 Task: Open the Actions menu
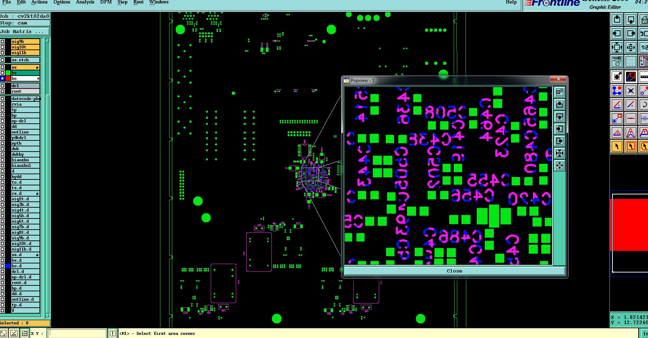pos(39,2)
